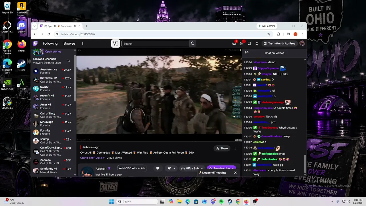Open notification bell dropdown for Kaysan

click(171, 169)
